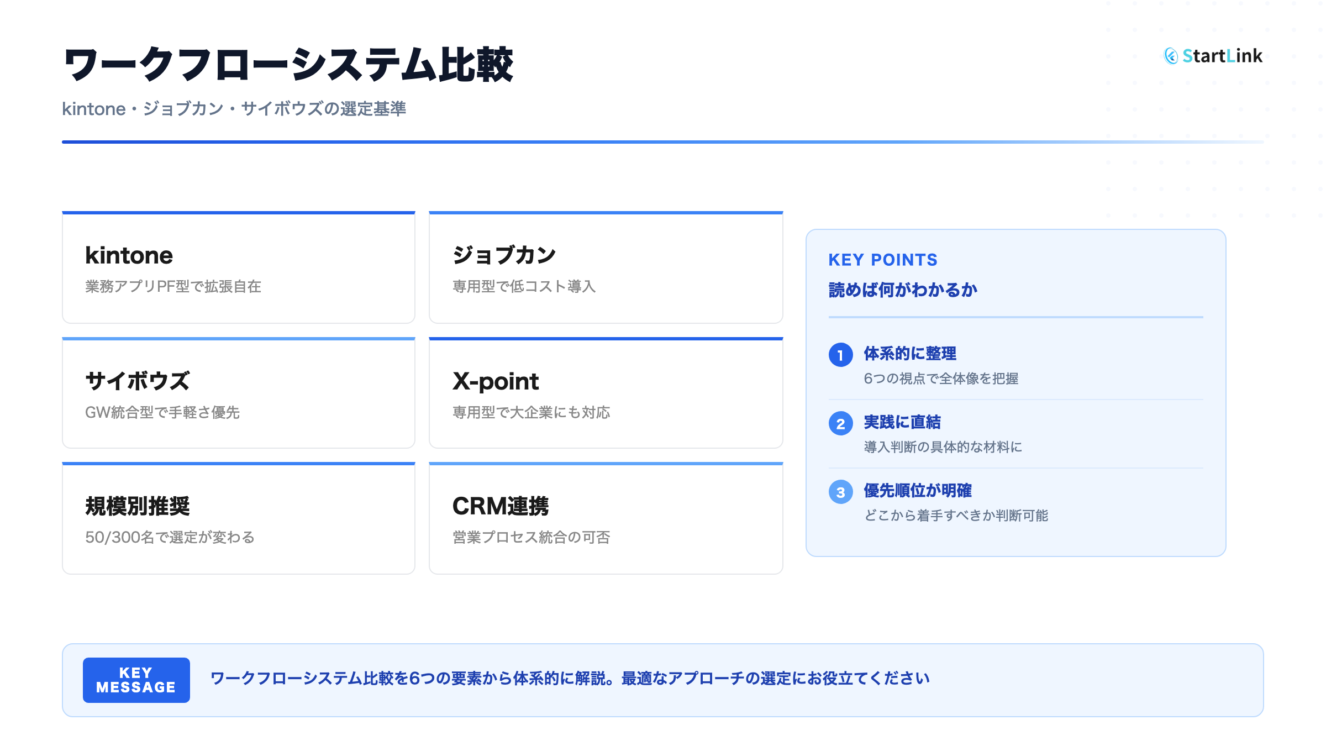Click the 読めば何がわかるか heading
This screenshot has width=1326, height=746.
[x=903, y=290]
